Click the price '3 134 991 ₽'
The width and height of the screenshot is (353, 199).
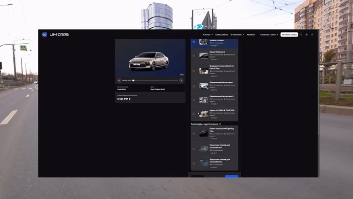124,99
